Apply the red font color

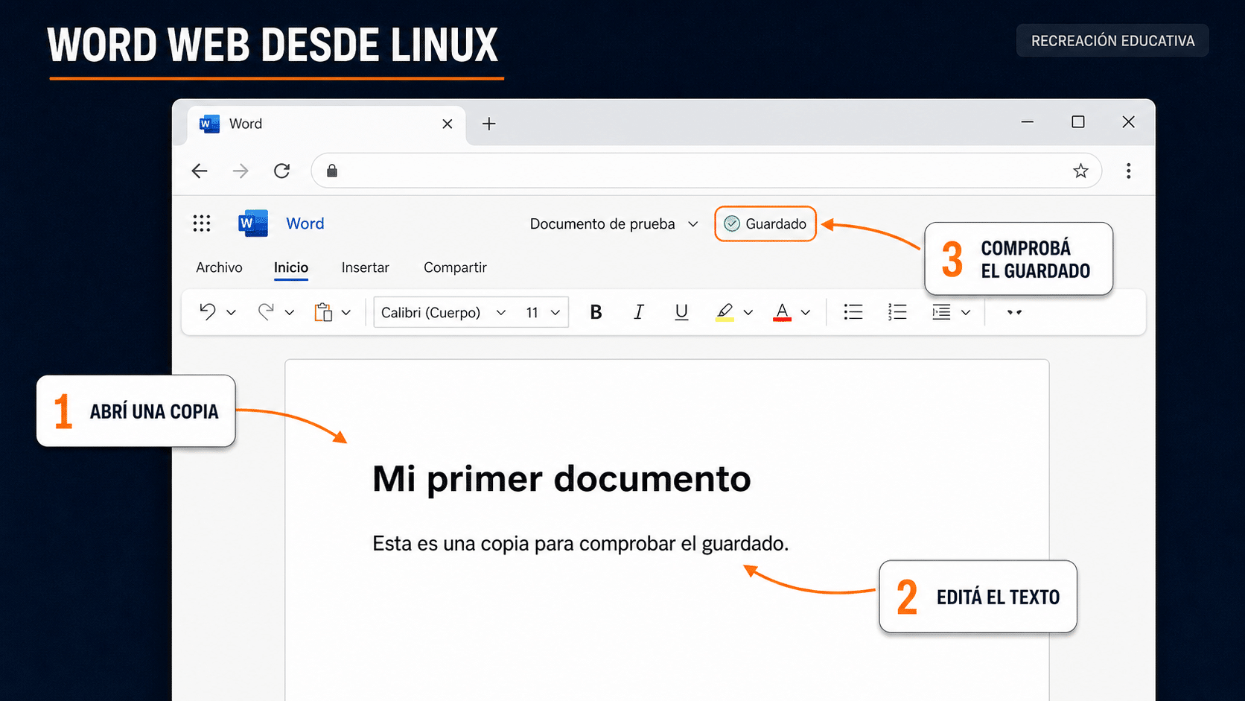(782, 312)
